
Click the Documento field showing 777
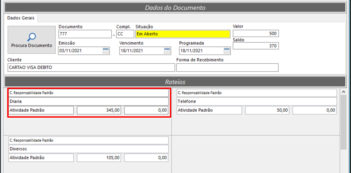(85, 34)
